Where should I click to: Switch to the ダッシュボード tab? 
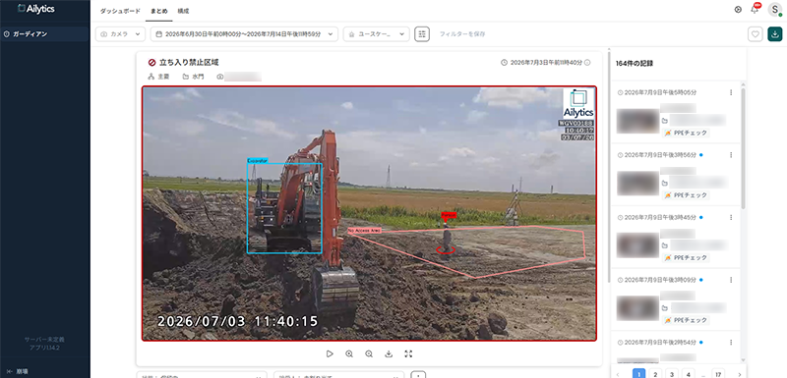(x=120, y=11)
